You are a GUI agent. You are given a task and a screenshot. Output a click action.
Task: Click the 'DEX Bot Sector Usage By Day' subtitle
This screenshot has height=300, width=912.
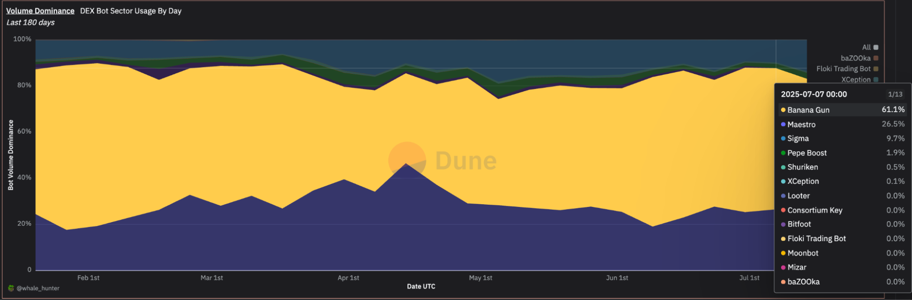[131, 11]
